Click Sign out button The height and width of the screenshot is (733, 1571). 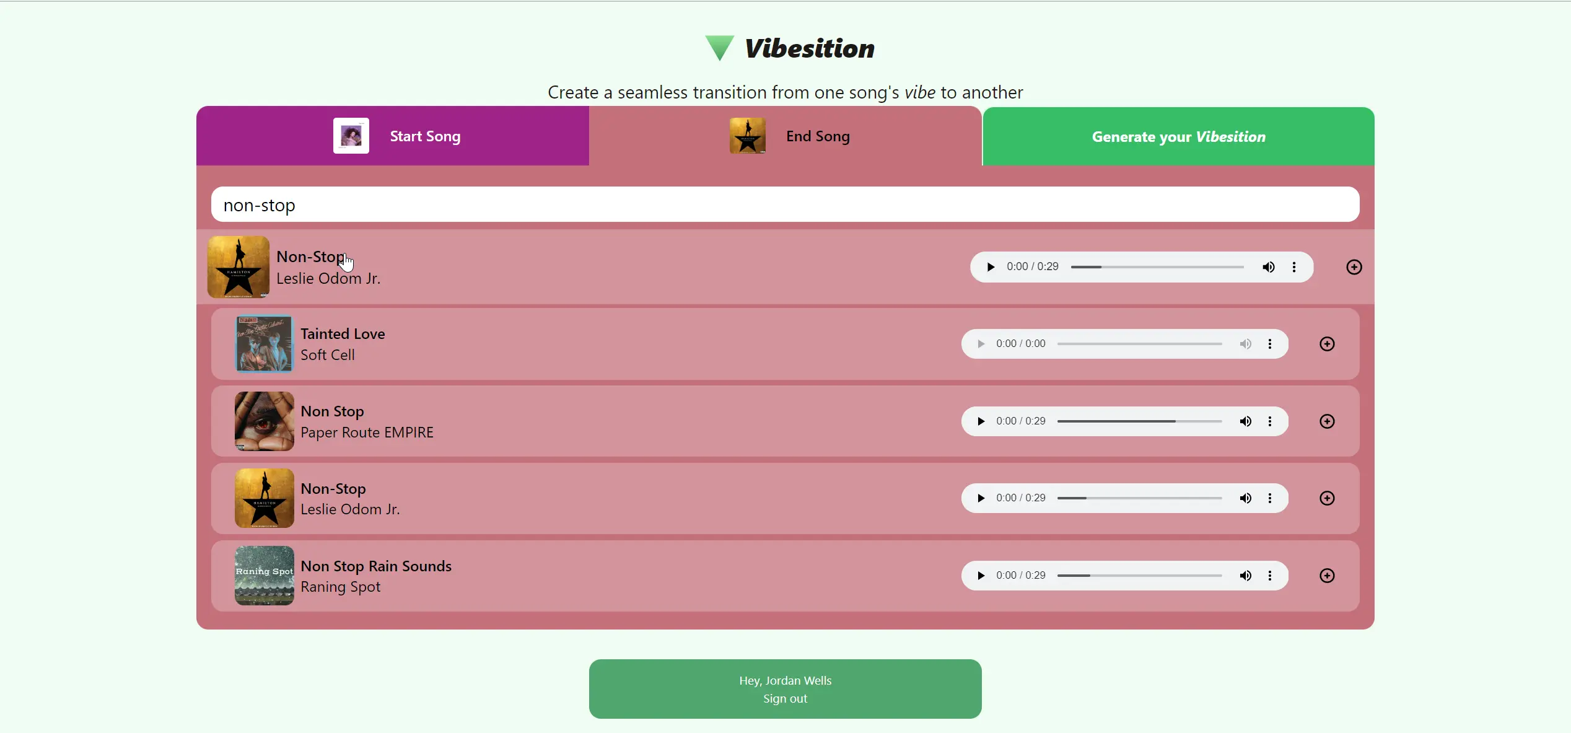[785, 699]
